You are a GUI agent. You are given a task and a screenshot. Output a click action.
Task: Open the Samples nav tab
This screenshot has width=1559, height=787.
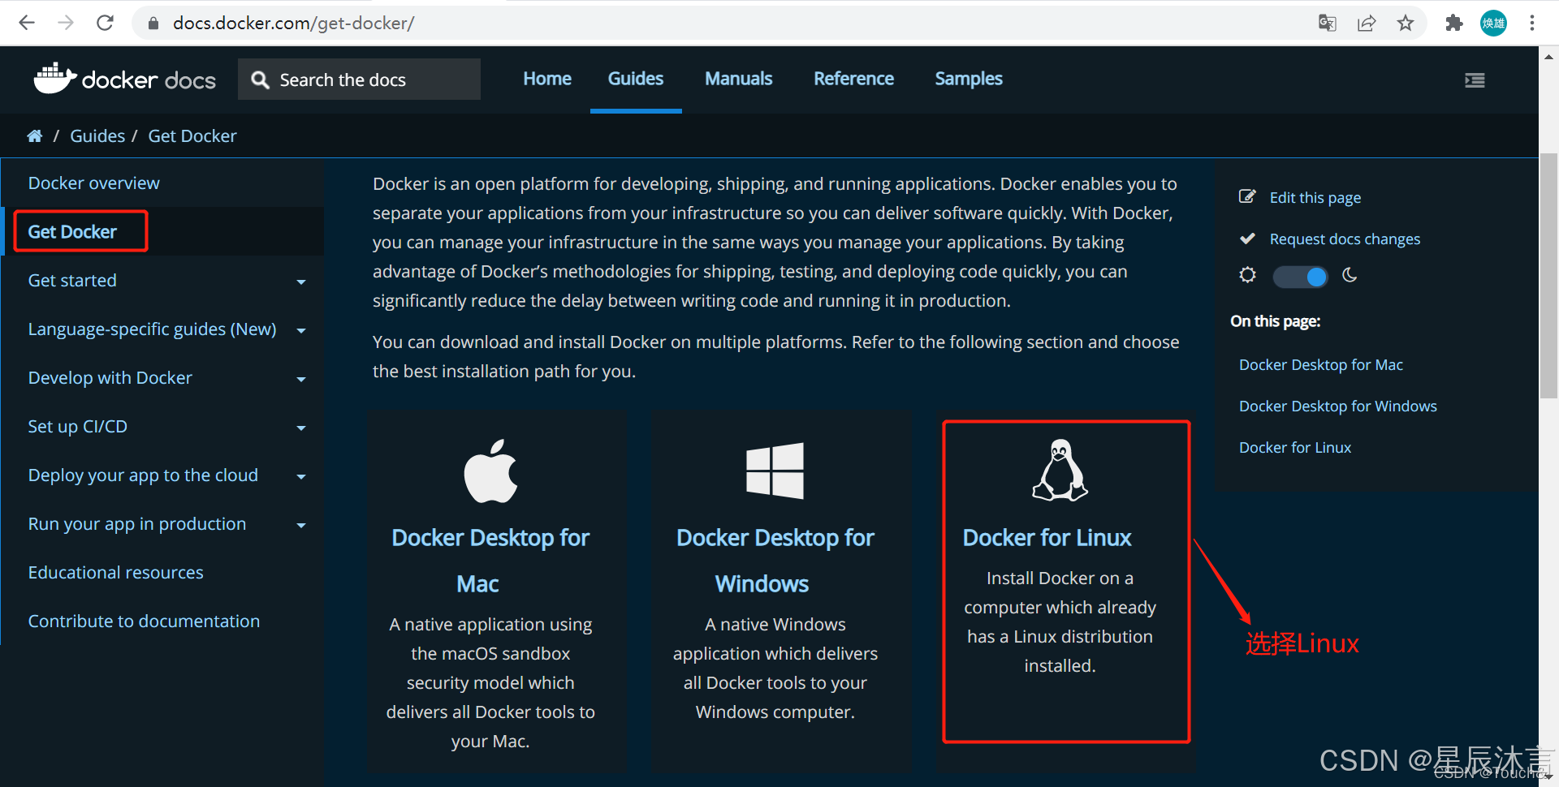pyautogui.click(x=969, y=79)
